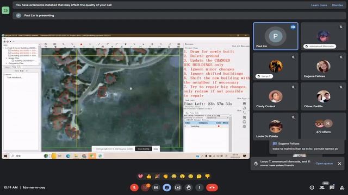The height and width of the screenshot is (195, 348).
Task: Close the emoji reactions bar via smiley button
Action: click(167, 187)
